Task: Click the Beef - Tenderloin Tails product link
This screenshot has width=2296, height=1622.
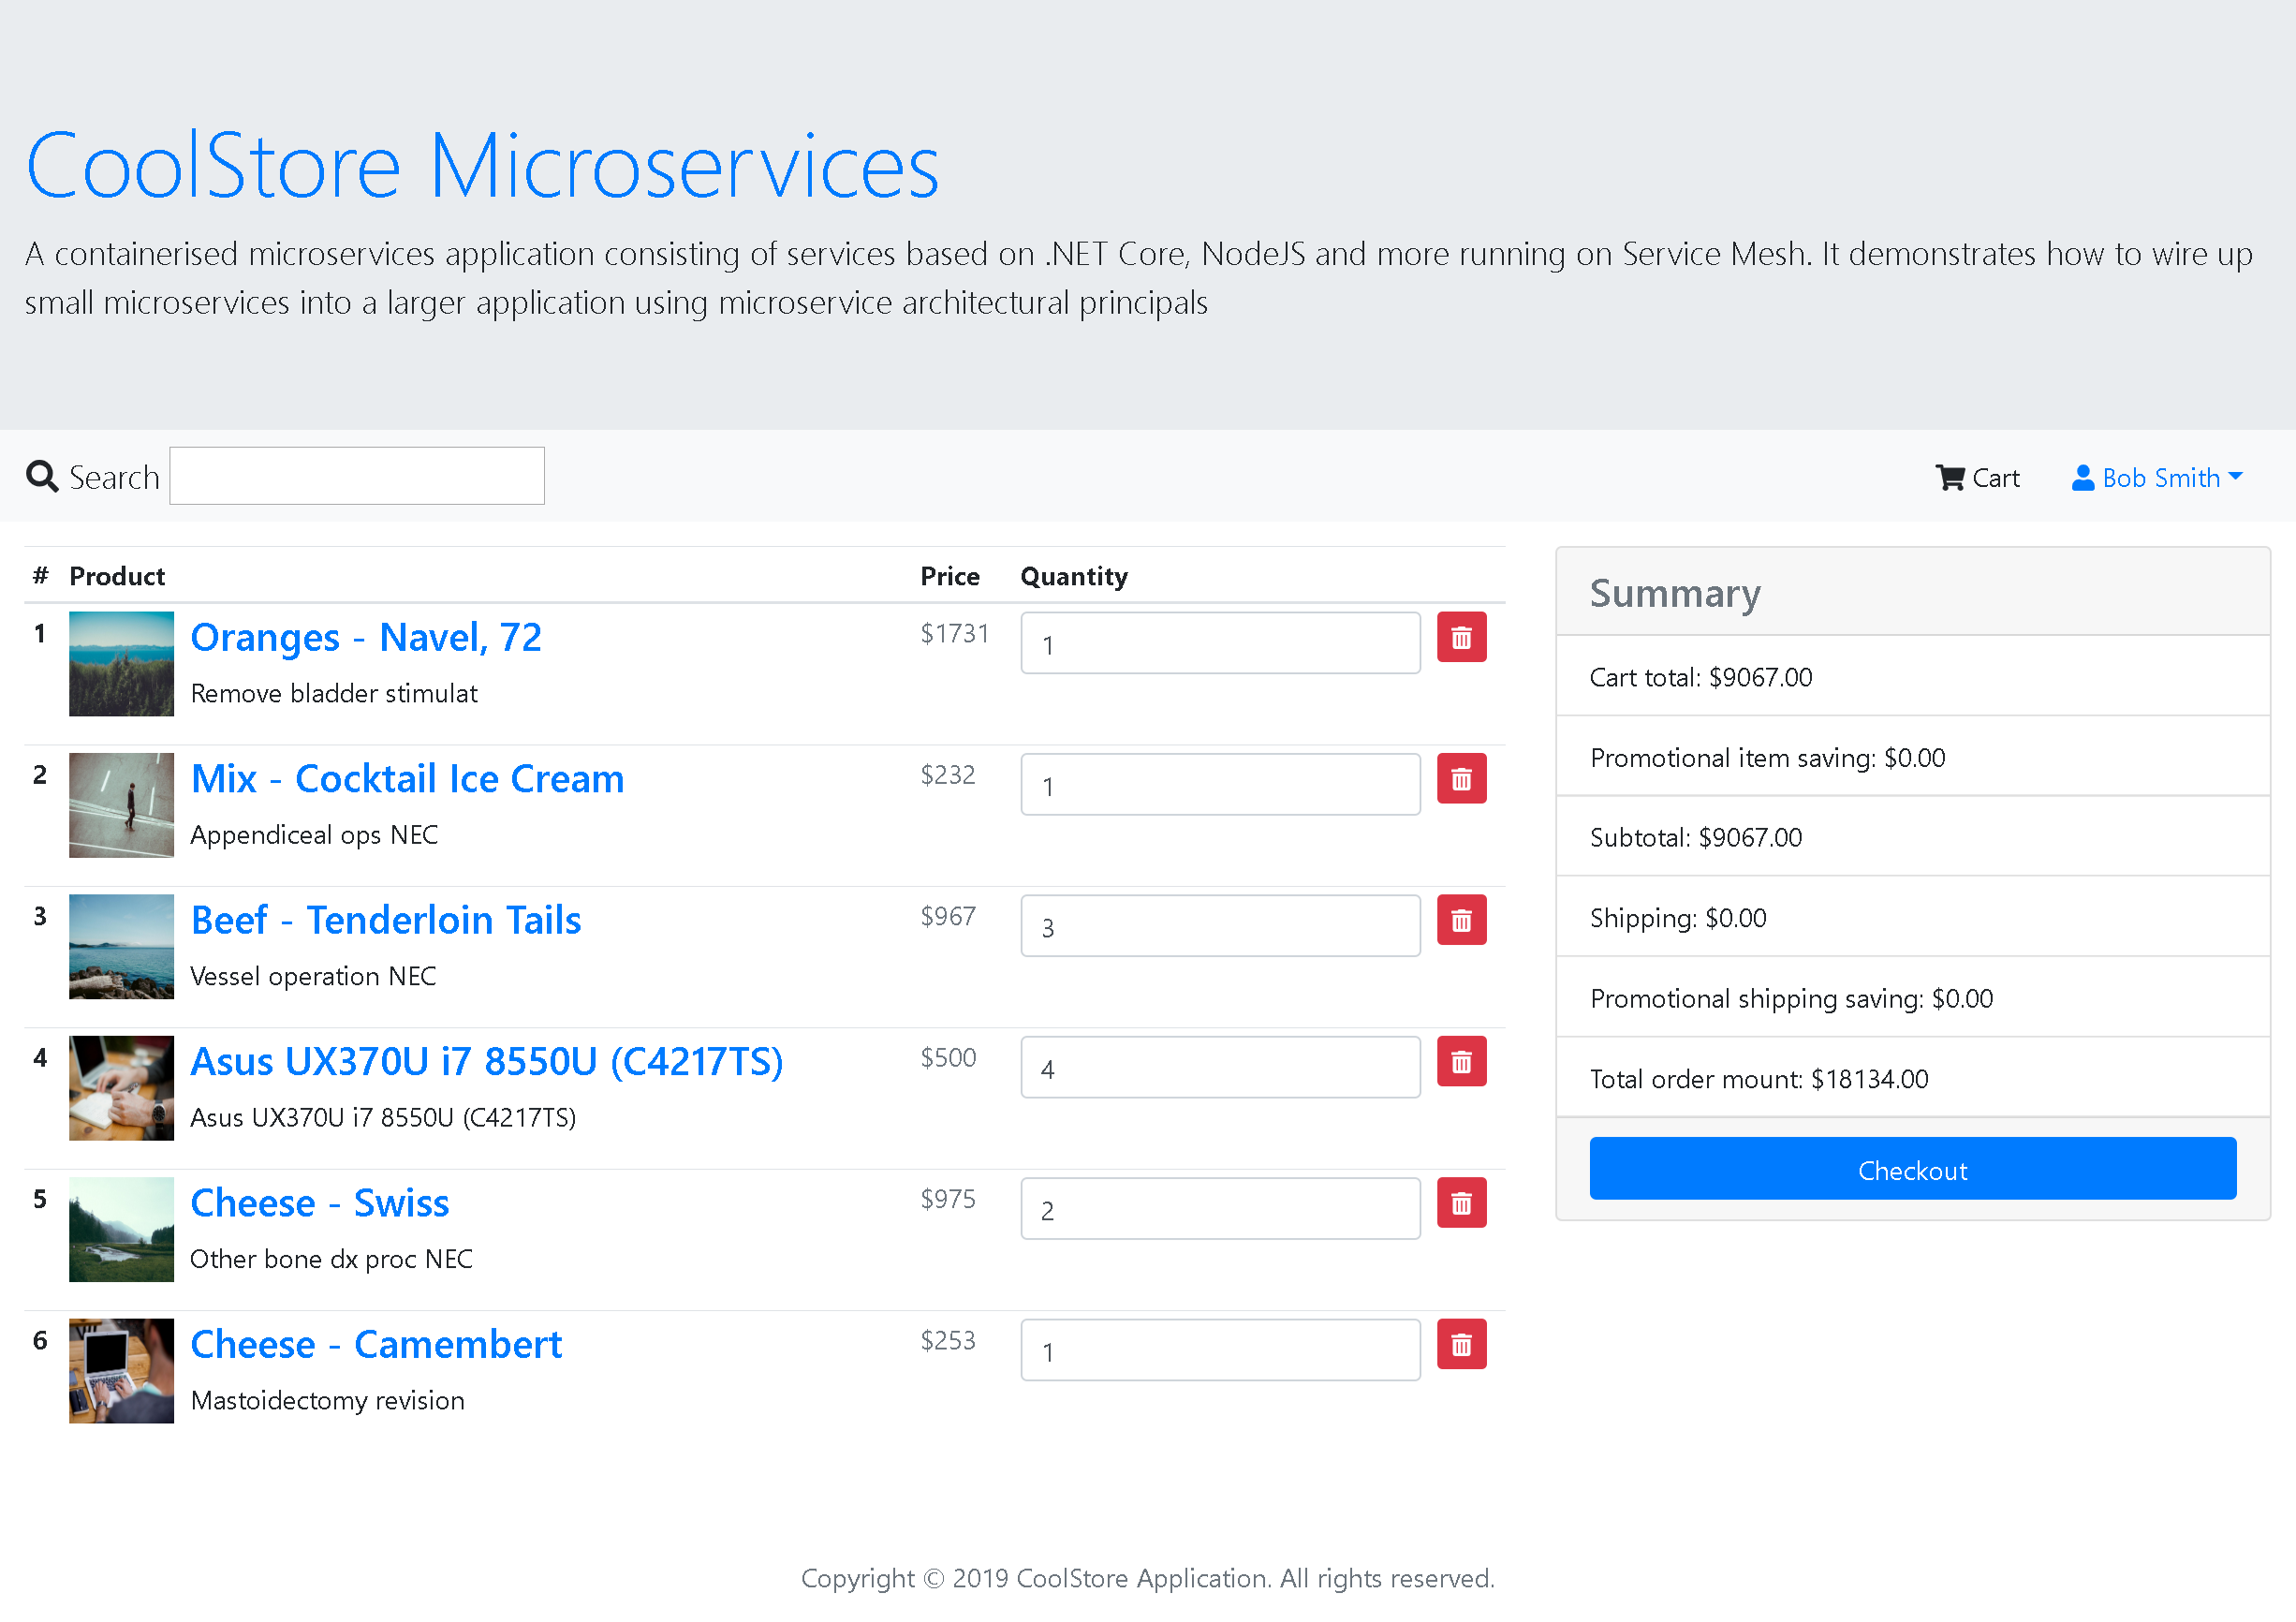Action: pos(385,918)
